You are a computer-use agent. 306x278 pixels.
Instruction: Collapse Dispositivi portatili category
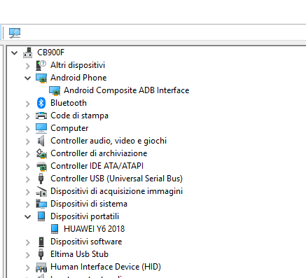coord(28,217)
